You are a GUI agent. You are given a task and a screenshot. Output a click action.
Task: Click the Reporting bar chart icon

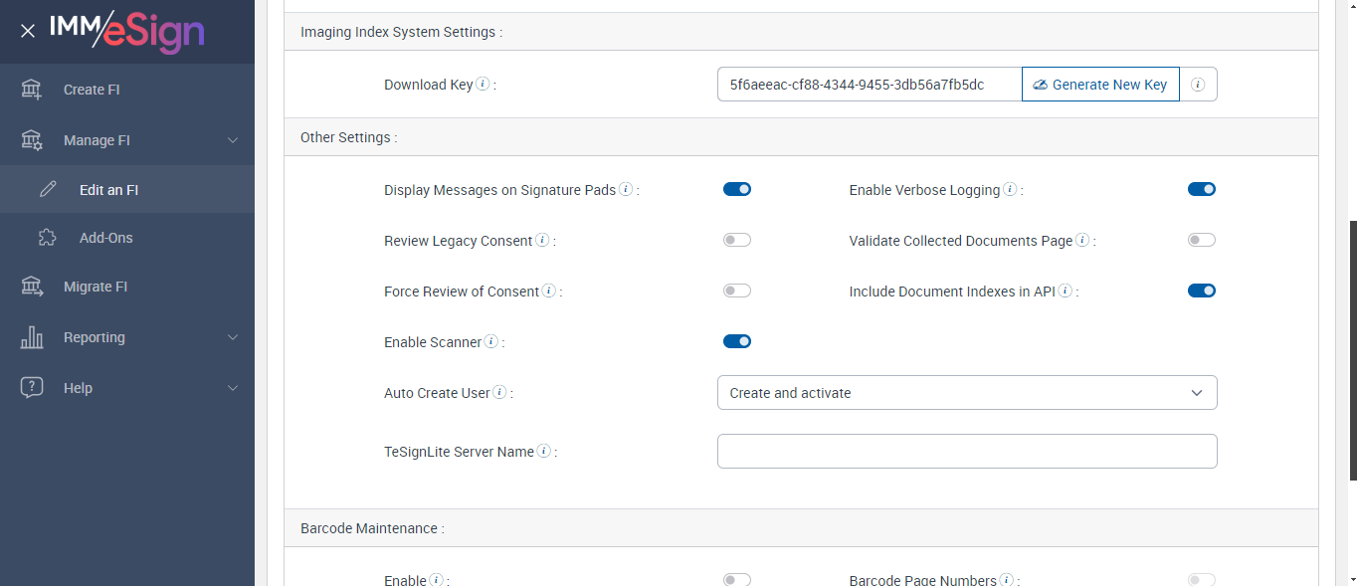[32, 337]
